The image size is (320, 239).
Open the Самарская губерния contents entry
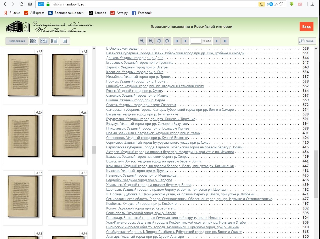click(170, 109)
